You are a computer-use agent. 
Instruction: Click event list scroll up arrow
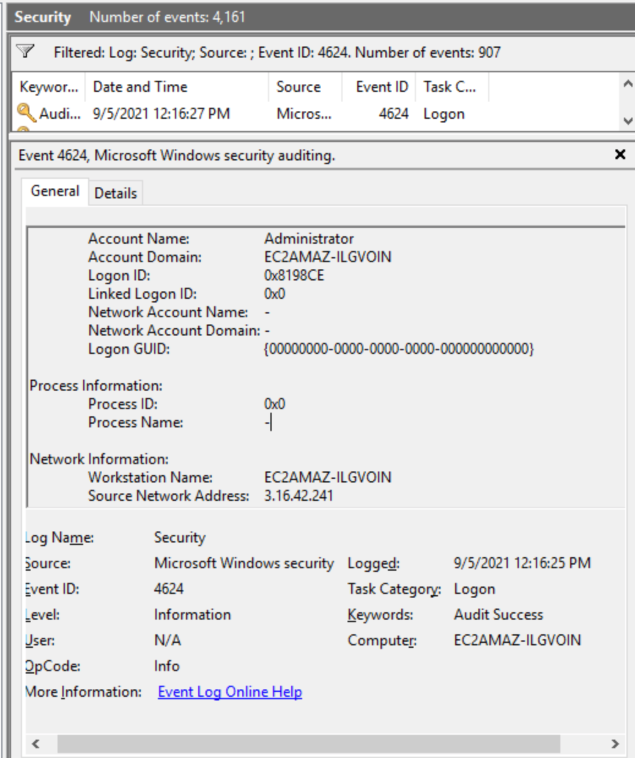coord(627,83)
